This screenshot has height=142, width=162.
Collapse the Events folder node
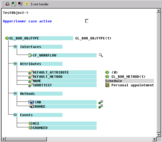click(16, 115)
